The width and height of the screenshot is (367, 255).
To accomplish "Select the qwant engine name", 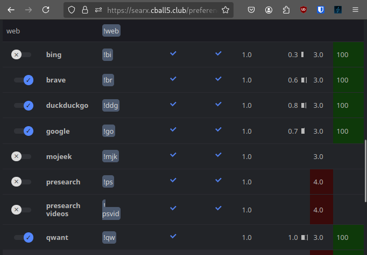I will click(57, 238).
